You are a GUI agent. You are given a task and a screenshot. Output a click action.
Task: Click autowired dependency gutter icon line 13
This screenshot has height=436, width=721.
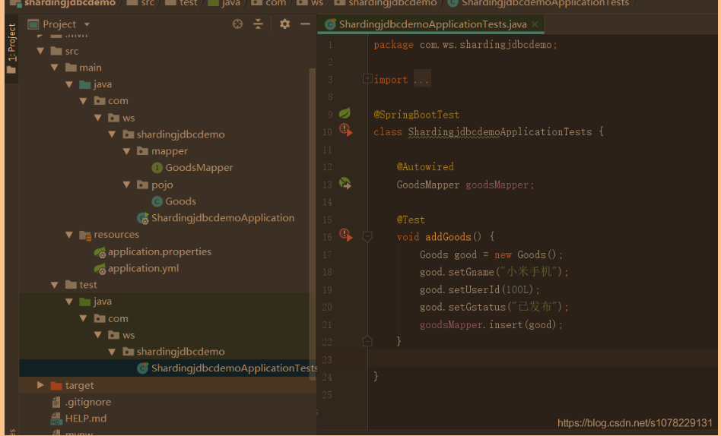tap(345, 184)
